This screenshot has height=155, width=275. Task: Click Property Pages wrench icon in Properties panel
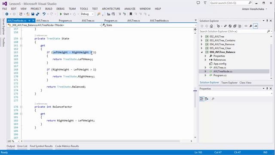click(x=213, y=99)
